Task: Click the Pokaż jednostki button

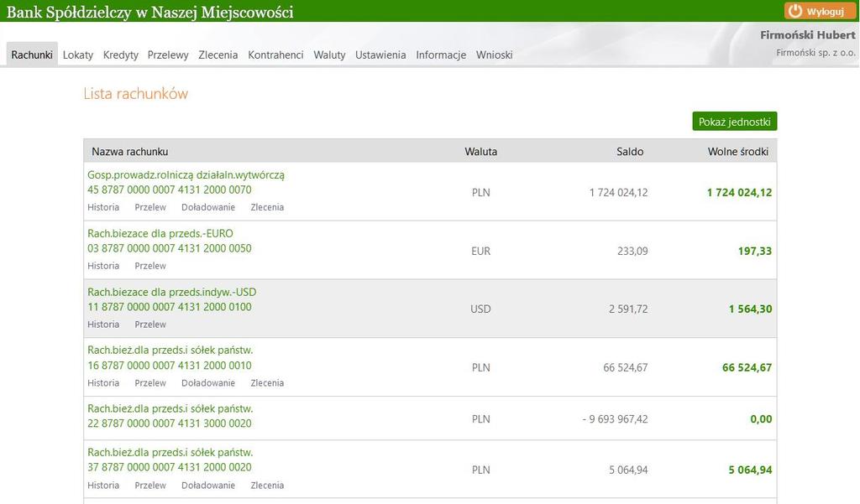Action: click(734, 122)
